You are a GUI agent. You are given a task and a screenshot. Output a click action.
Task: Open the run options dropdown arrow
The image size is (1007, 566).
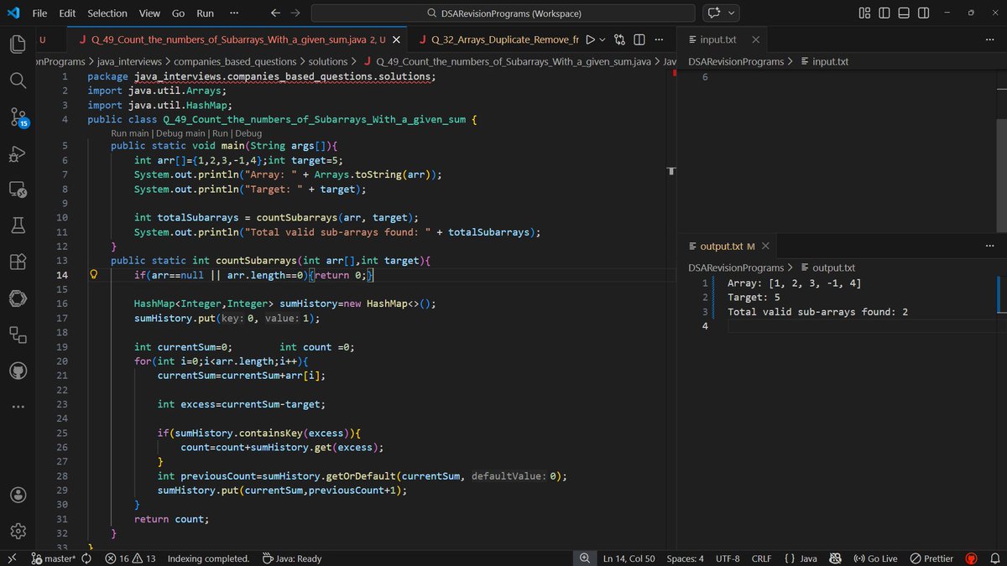pyautogui.click(x=603, y=39)
